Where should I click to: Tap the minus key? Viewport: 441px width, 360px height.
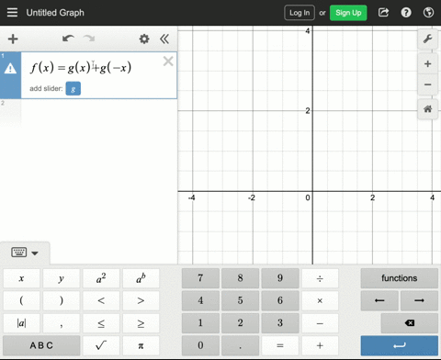[x=320, y=323]
